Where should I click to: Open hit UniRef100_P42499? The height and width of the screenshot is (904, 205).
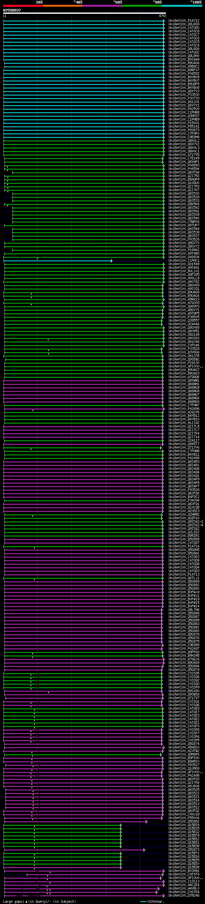(184, 458)
